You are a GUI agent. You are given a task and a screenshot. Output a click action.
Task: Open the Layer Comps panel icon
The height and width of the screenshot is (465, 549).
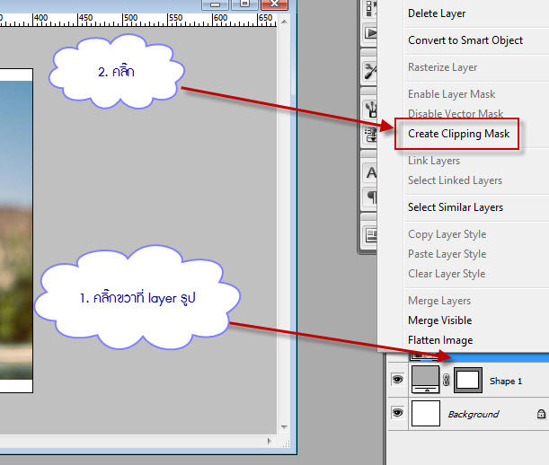click(371, 235)
